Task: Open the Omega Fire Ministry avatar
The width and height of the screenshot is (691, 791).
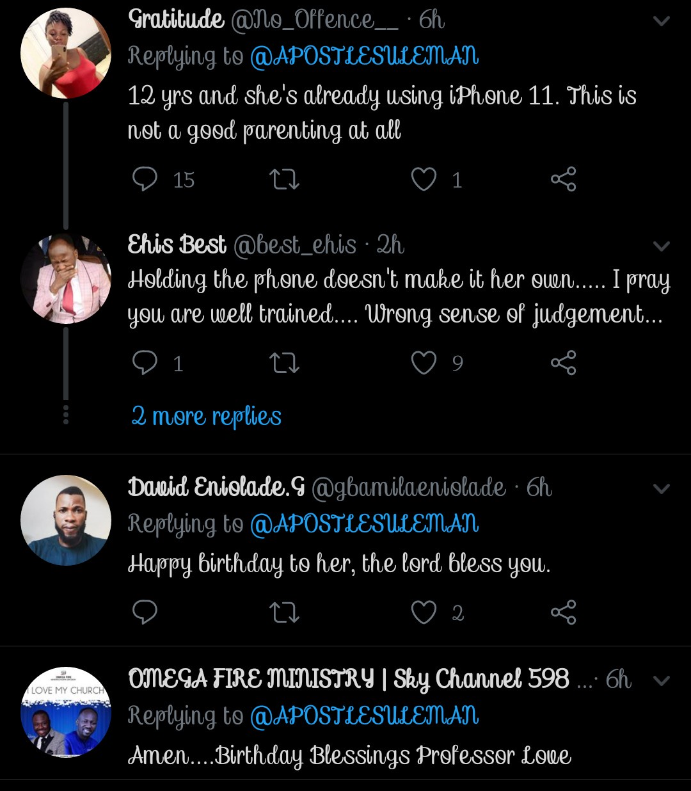Action: tap(66, 712)
